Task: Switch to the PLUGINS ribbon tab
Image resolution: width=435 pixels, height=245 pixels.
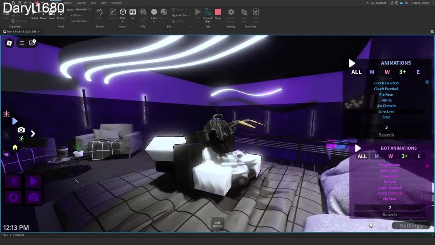Action: pyautogui.click(x=116, y=3)
